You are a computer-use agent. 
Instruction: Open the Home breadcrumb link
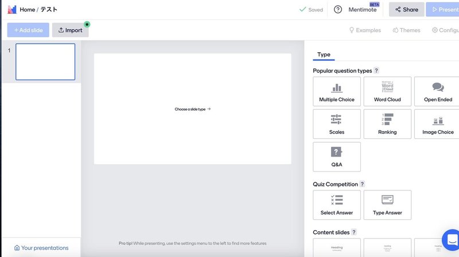[x=27, y=10]
